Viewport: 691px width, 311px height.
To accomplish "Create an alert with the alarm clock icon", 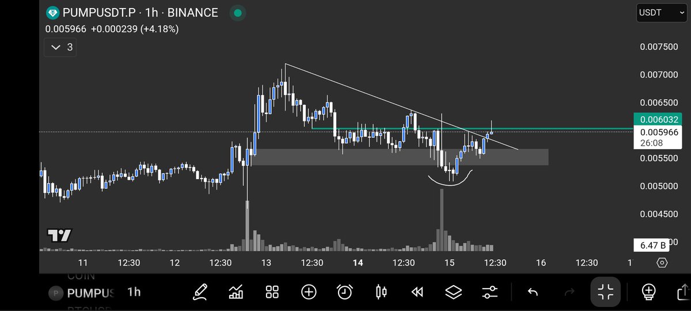I will pos(345,292).
